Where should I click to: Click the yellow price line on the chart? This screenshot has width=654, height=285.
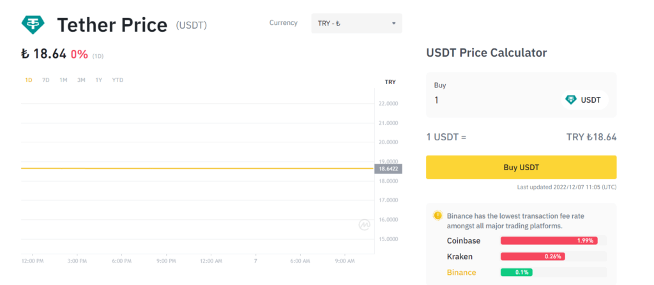(x=198, y=168)
